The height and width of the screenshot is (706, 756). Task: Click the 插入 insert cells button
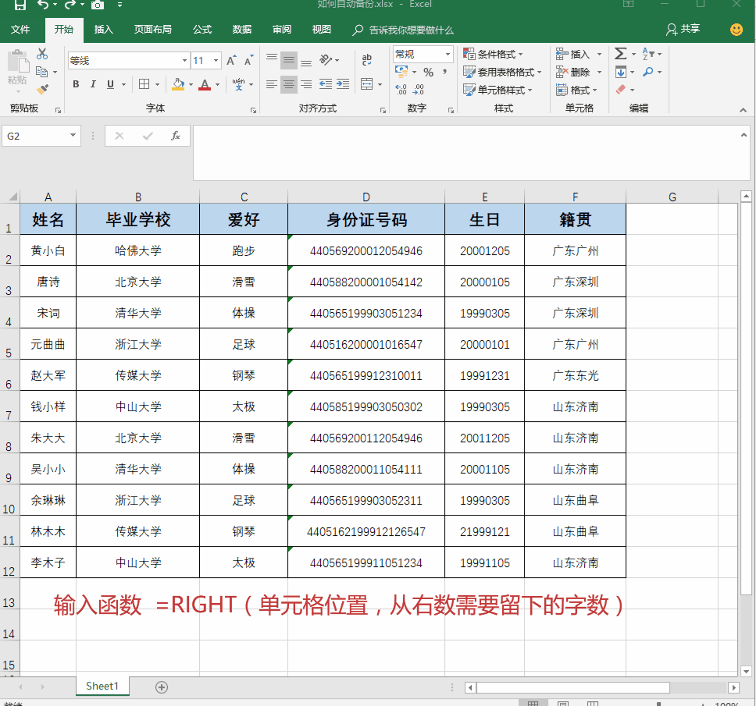coord(572,54)
